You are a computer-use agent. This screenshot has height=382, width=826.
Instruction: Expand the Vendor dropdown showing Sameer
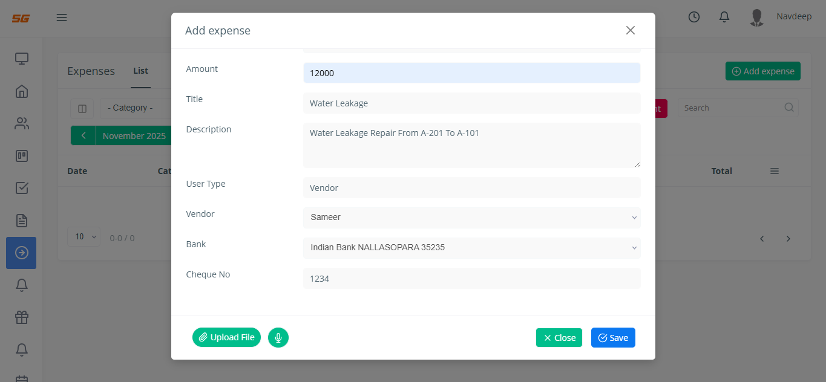[471, 218]
